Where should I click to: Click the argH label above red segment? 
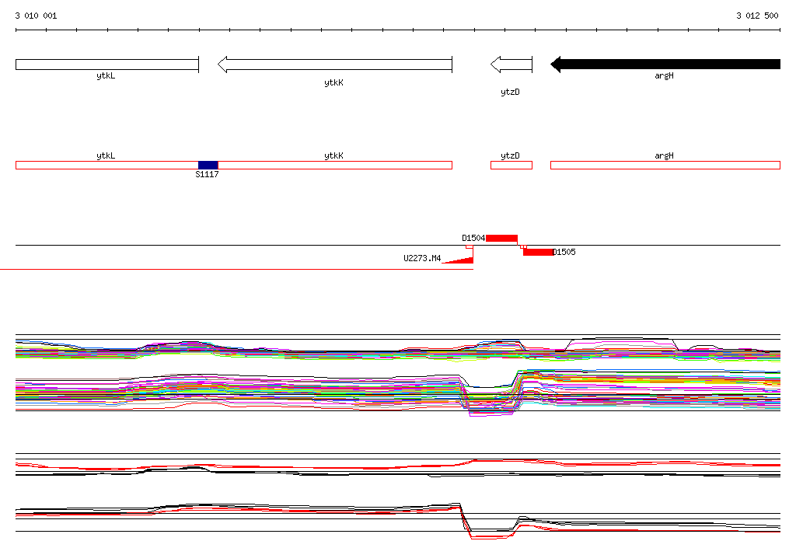[664, 156]
